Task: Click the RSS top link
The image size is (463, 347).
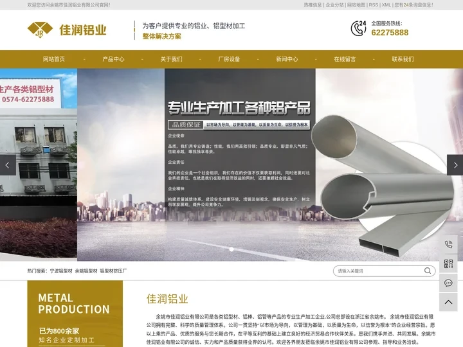Action: 373,4
